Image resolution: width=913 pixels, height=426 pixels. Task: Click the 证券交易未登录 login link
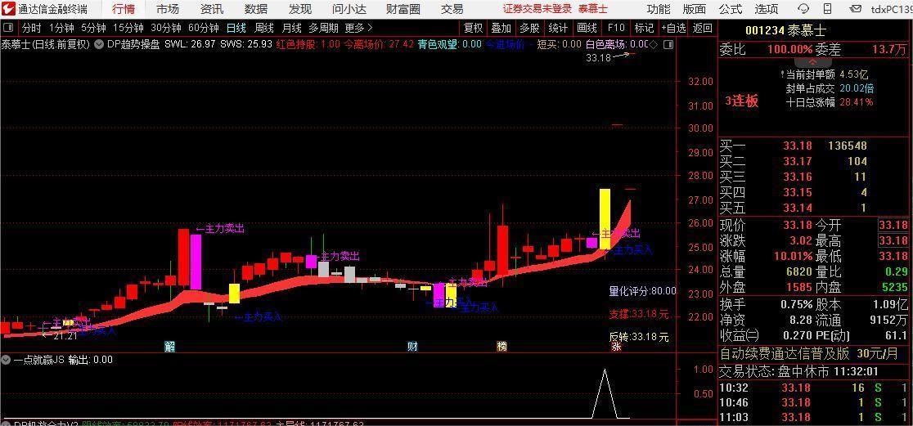[537, 9]
